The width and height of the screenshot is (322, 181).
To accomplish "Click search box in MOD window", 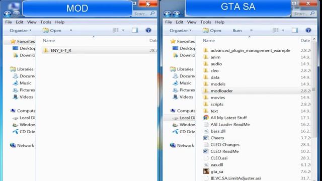I will tap(144, 14).
